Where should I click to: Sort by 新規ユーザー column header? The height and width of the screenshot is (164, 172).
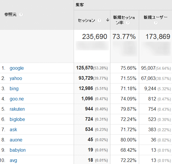point(156,17)
